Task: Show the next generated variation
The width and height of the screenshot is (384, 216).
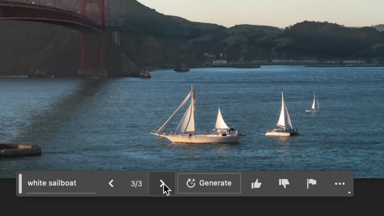Action: (162, 184)
